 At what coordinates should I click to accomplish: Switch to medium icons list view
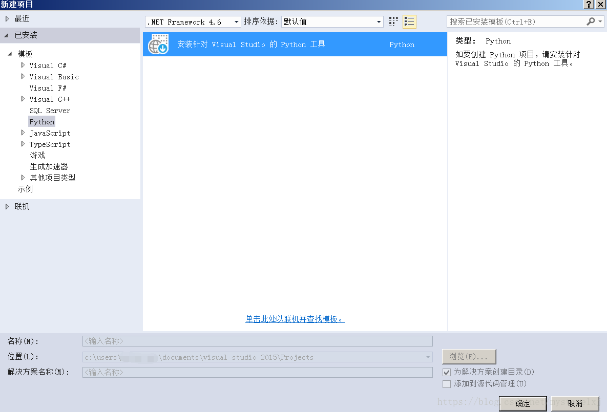409,21
